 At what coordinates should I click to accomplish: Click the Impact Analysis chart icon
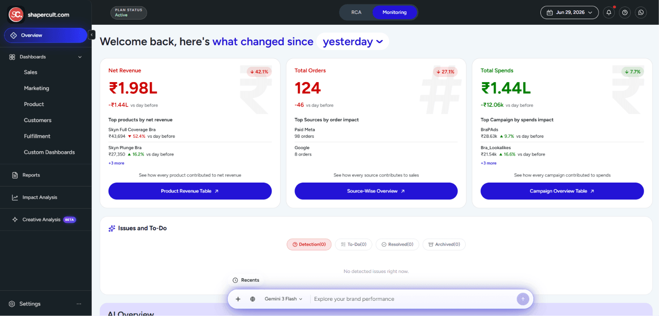coord(14,197)
